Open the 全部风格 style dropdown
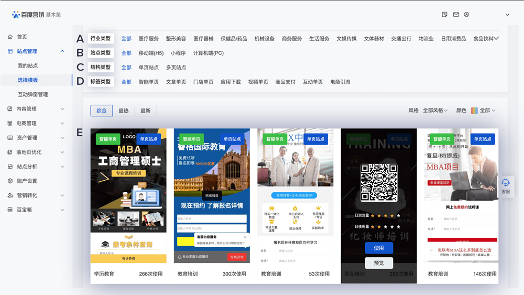Screen dimensions: 524x295 [435, 111]
